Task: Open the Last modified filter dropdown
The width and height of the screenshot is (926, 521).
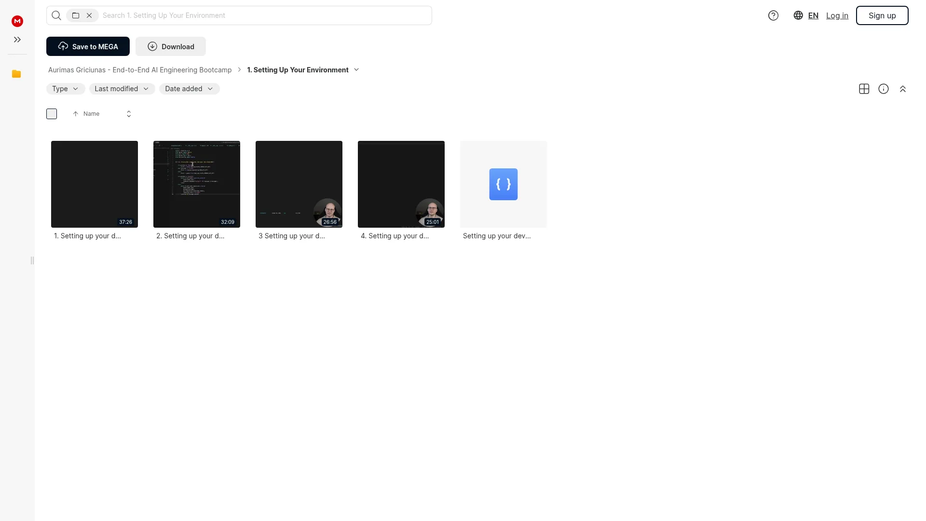Action: pyautogui.click(x=122, y=89)
